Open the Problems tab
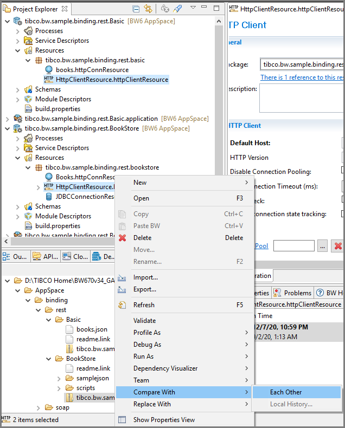345x428 pixels. point(292,293)
